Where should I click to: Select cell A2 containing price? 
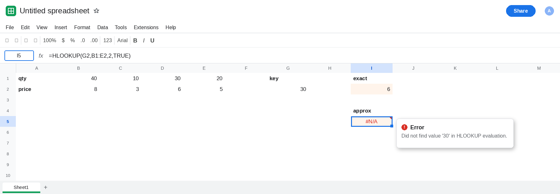point(37,89)
